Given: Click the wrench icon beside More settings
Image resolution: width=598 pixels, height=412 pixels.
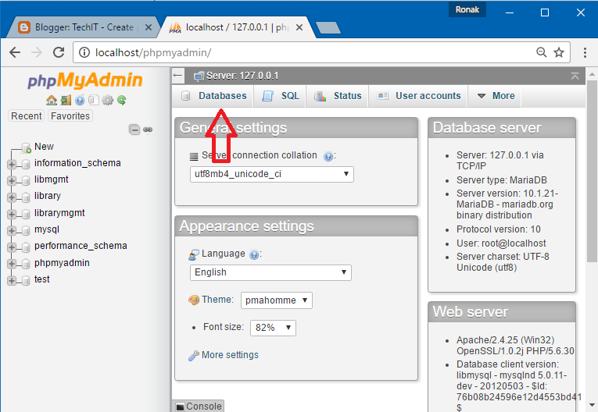Looking at the screenshot, I should (193, 355).
